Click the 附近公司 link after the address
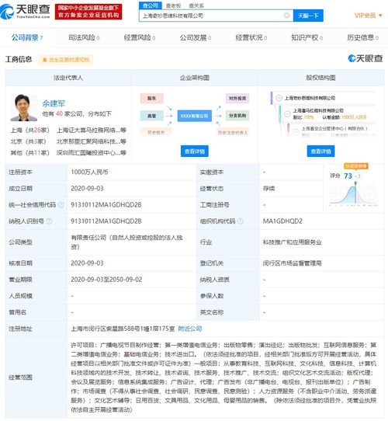This screenshot has height=421, width=388. pos(190,329)
